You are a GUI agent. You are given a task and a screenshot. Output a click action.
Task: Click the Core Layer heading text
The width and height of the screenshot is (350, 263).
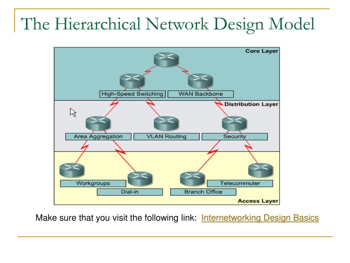tap(261, 51)
